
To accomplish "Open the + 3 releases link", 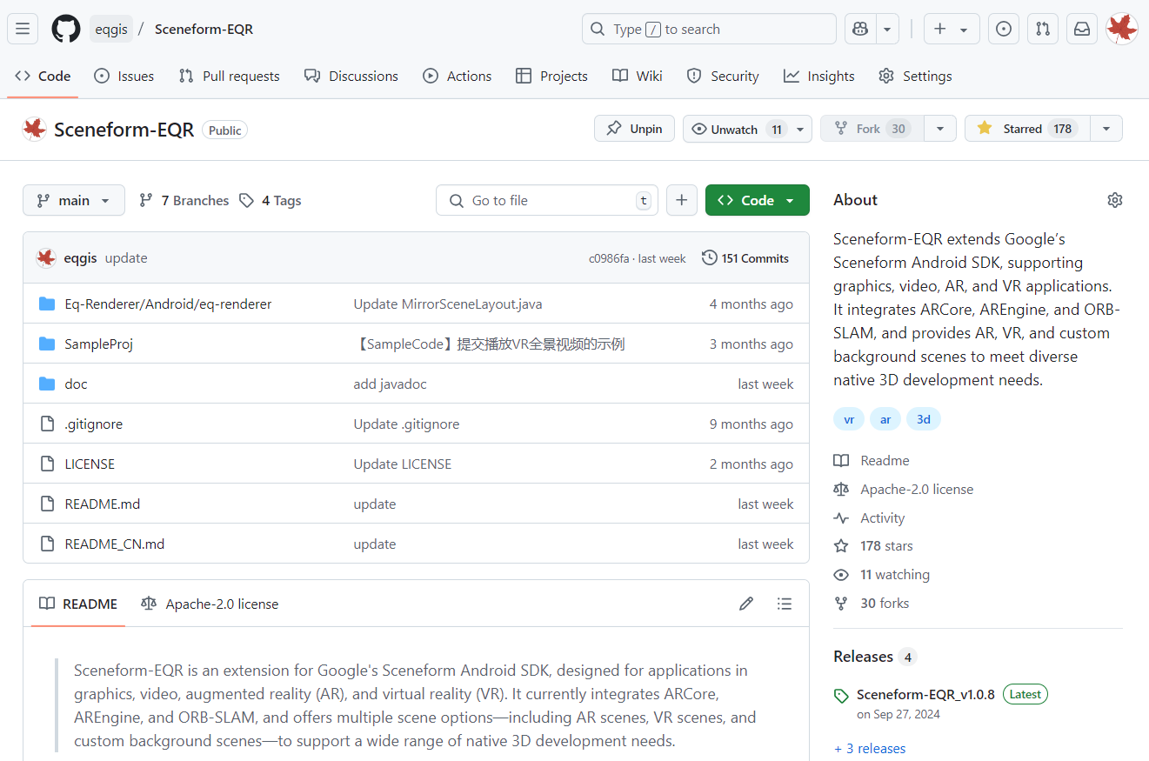I will pyautogui.click(x=870, y=748).
